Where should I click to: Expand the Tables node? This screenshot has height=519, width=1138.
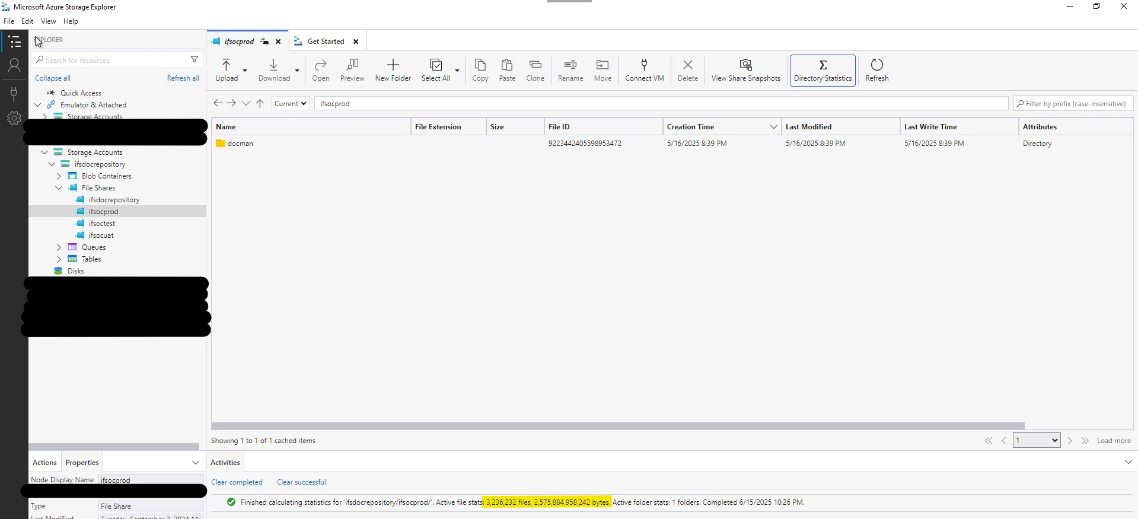point(59,259)
